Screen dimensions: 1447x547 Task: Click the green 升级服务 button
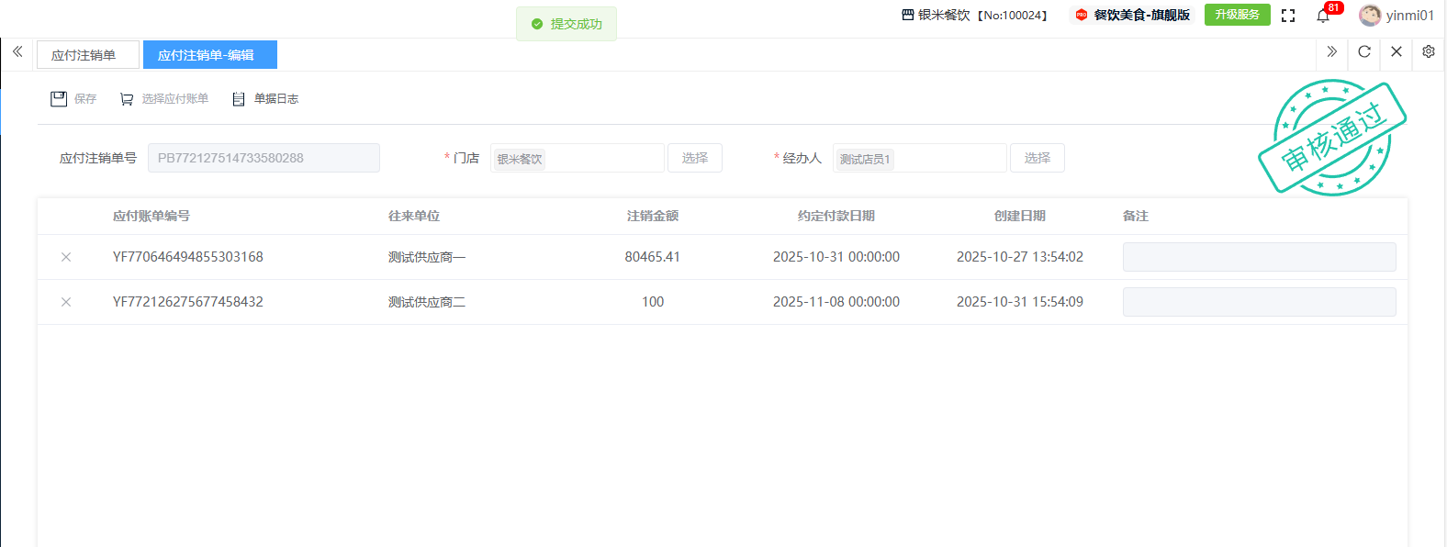[1237, 15]
